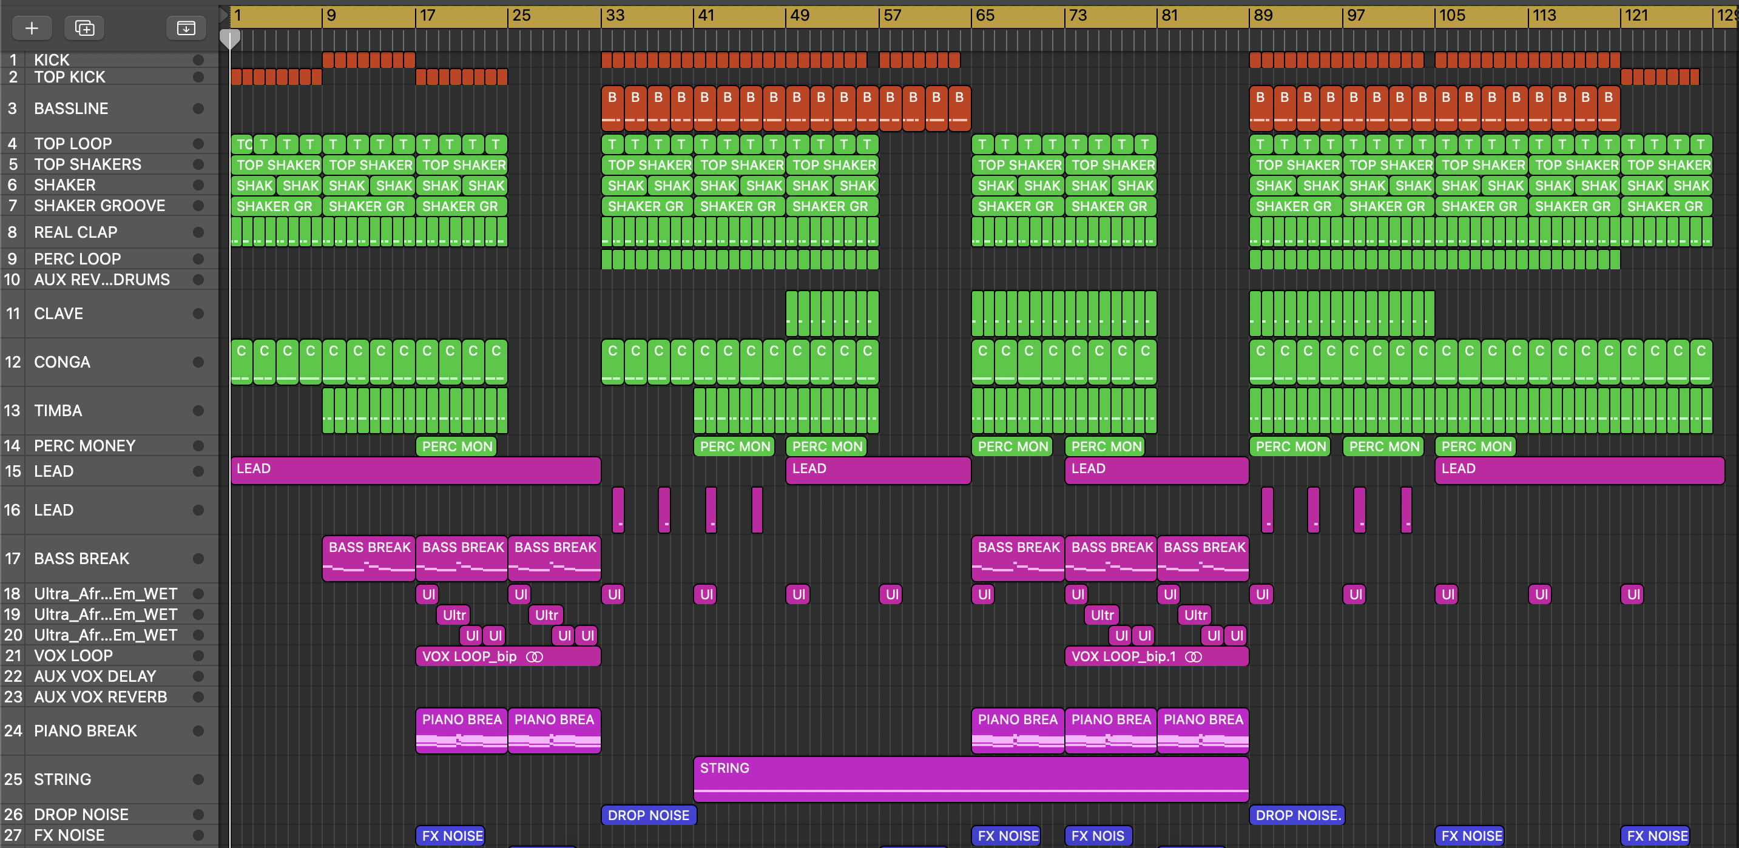Select the PERC MON region at bar 105
Screen dimensions: 1739x848
tap(1476, 446)
